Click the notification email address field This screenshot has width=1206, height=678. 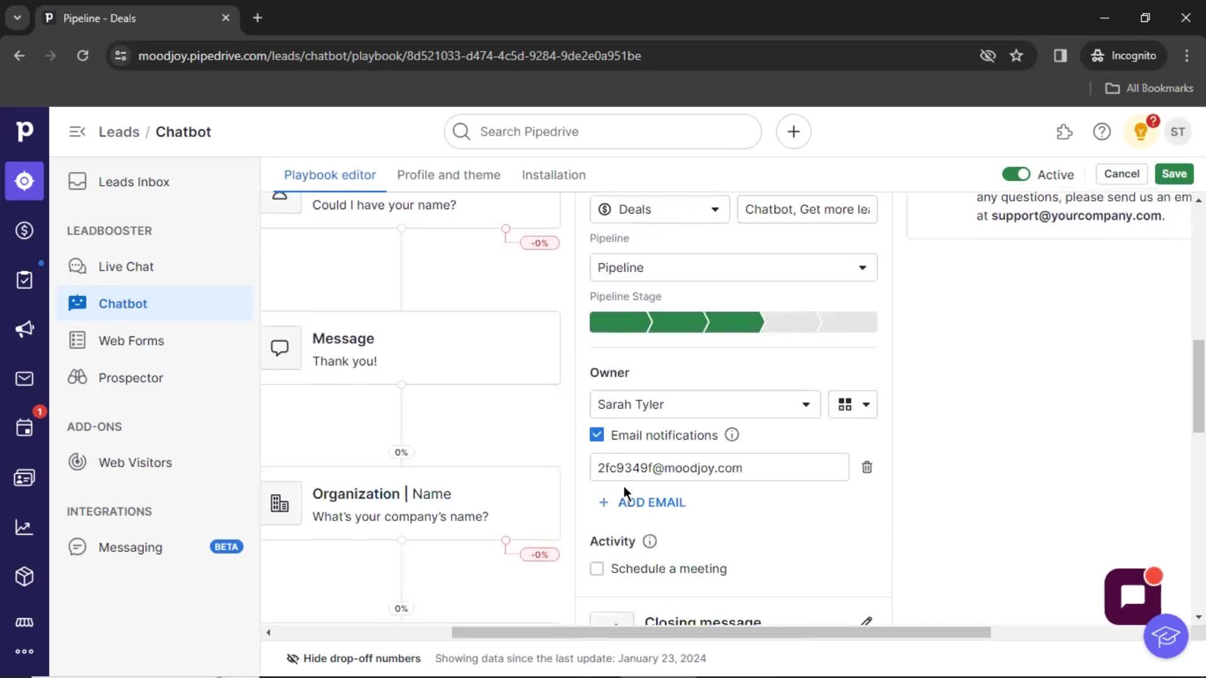719,468
